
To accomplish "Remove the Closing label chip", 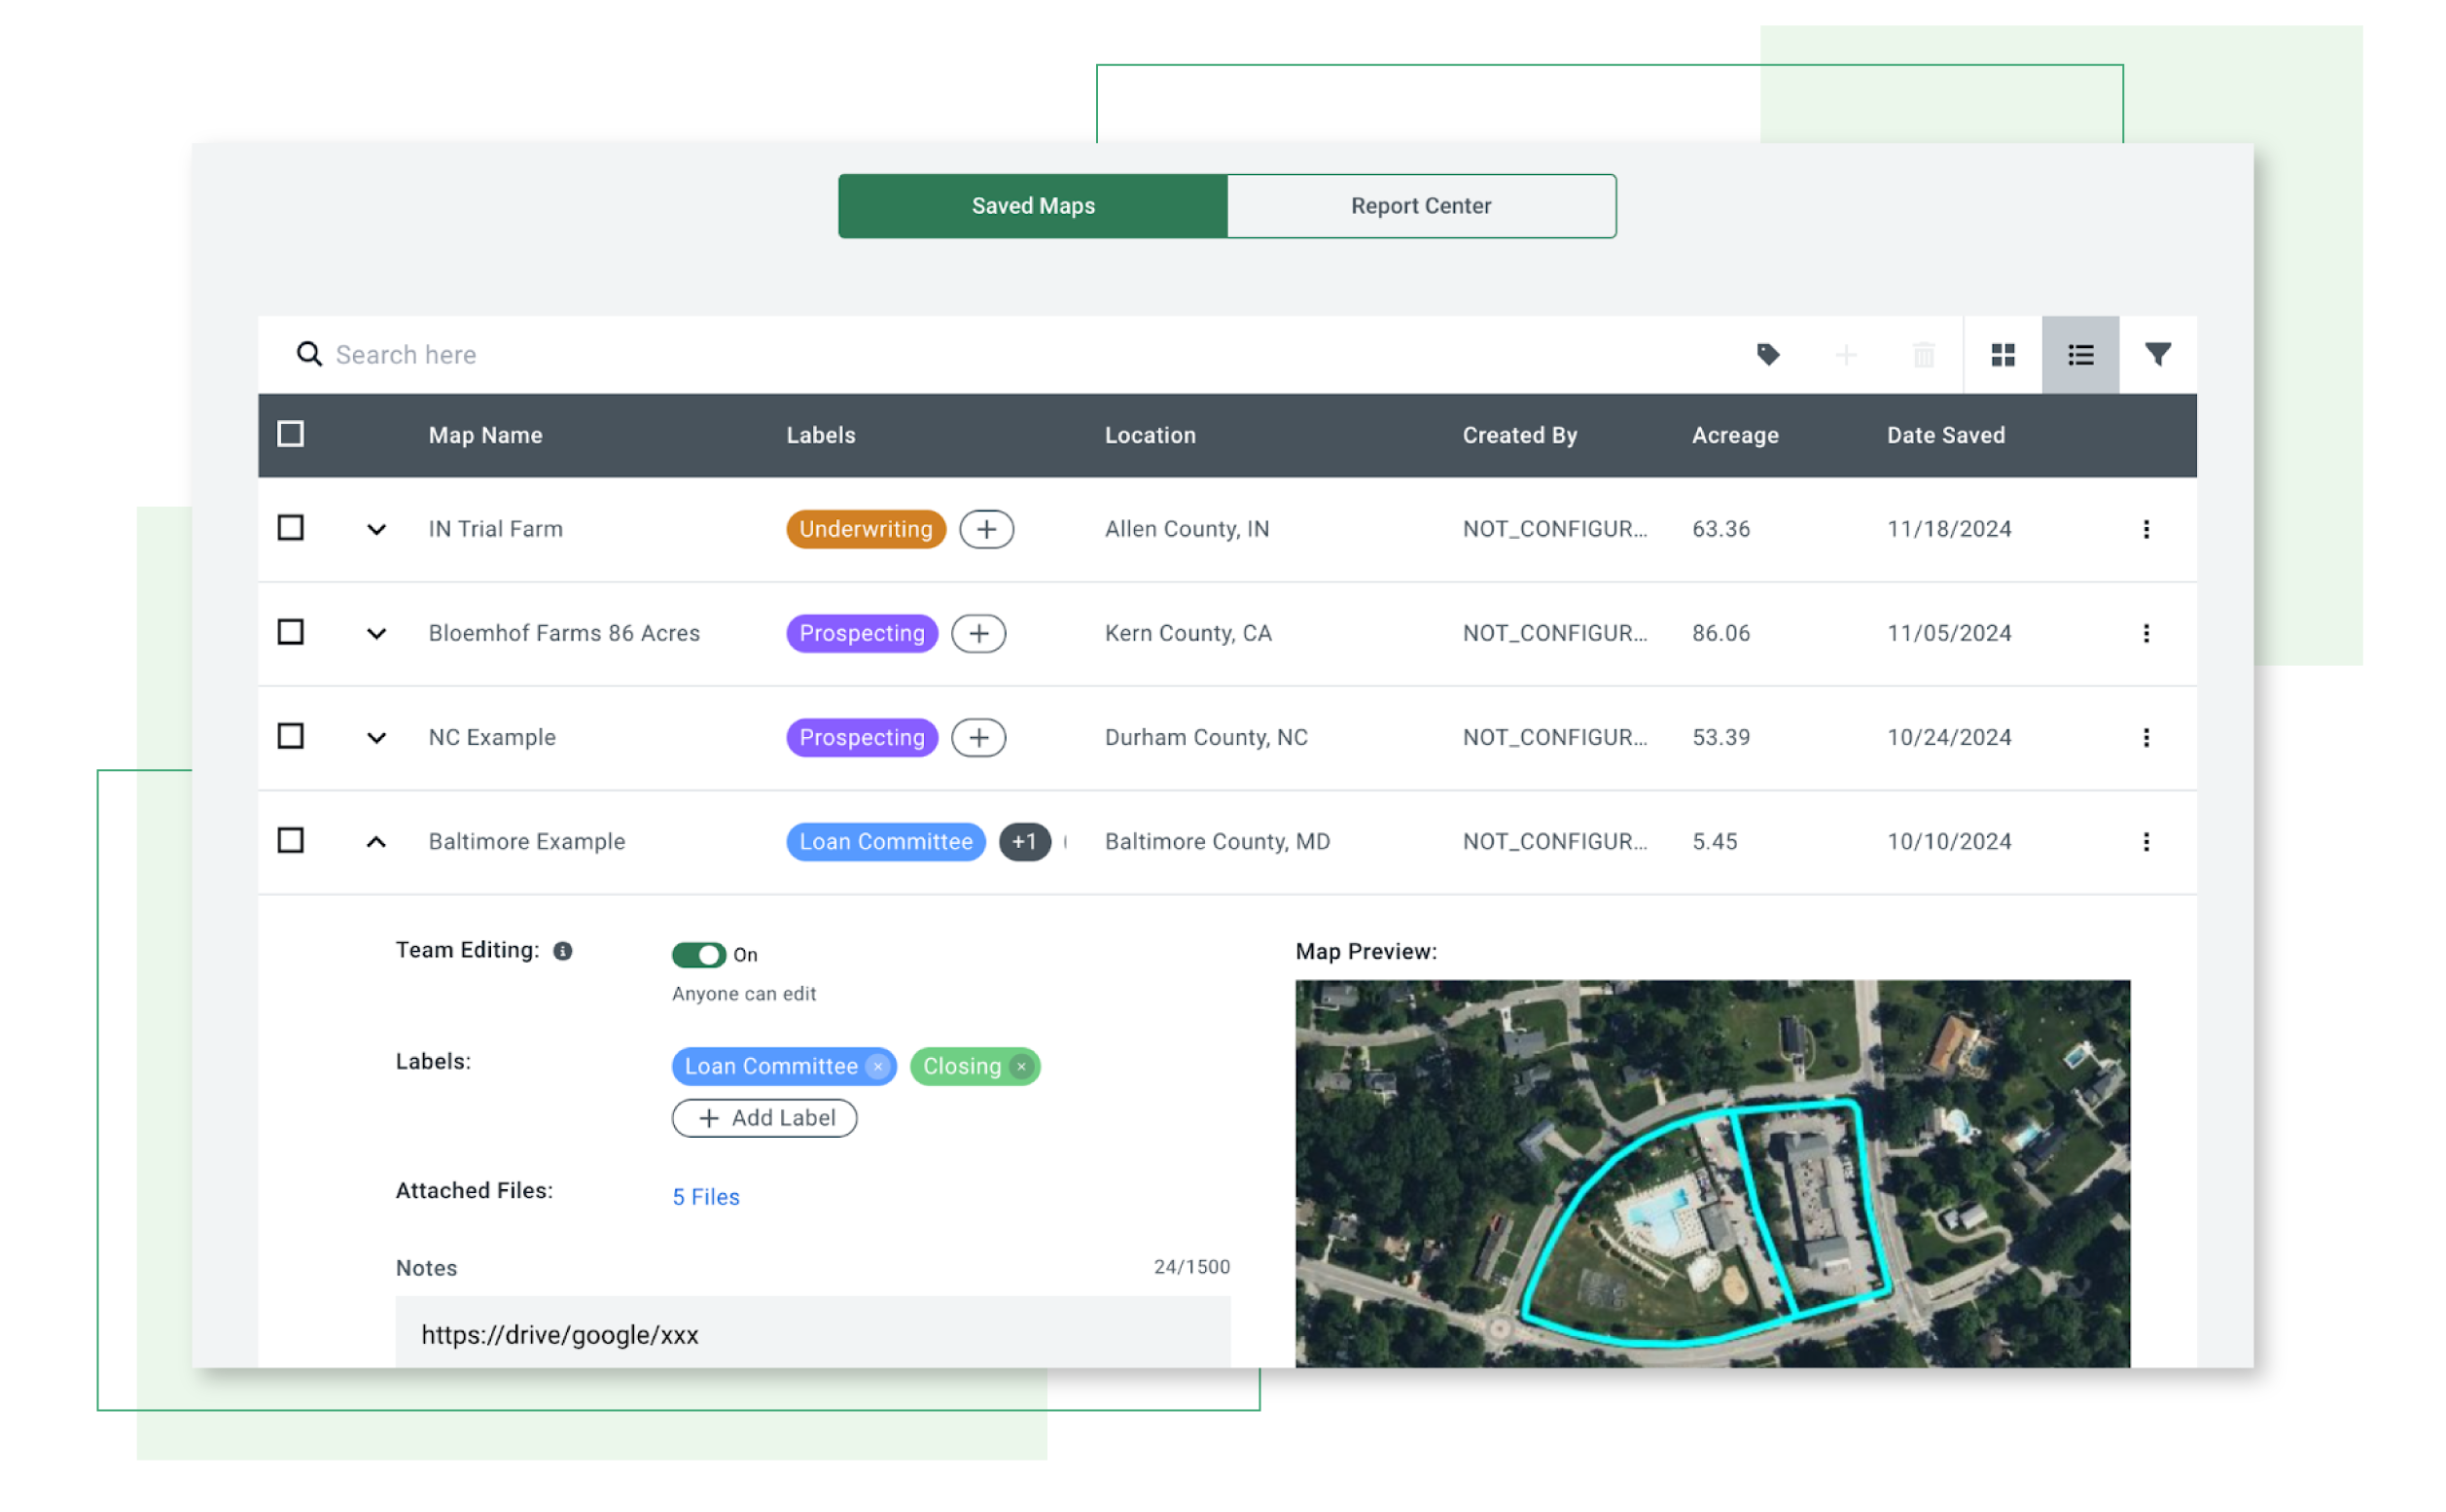I will point(1021,1066).
